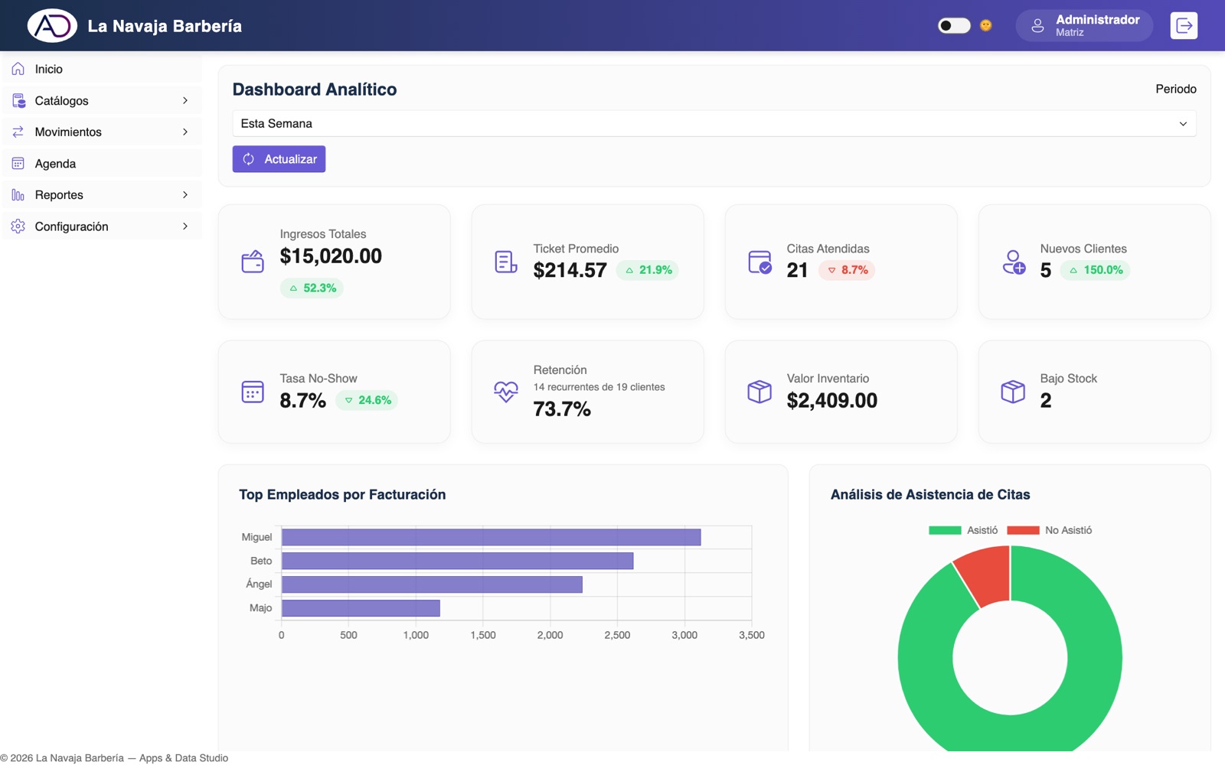Expand the Catálogos sidebar menu
1225x765 pixels.
coord(101,100)
